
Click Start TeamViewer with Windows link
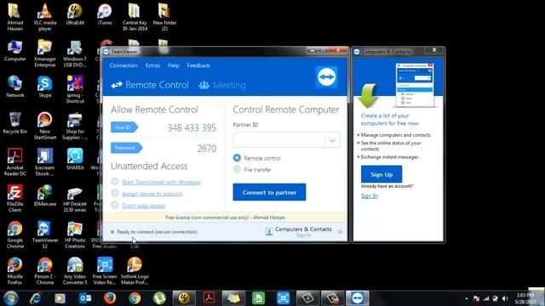(161, 182)
